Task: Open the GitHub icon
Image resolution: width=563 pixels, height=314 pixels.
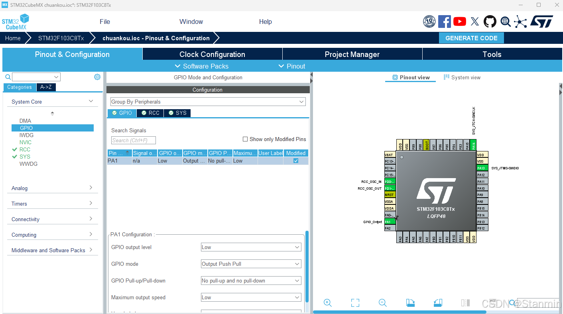Action: [x=490, y=22]
